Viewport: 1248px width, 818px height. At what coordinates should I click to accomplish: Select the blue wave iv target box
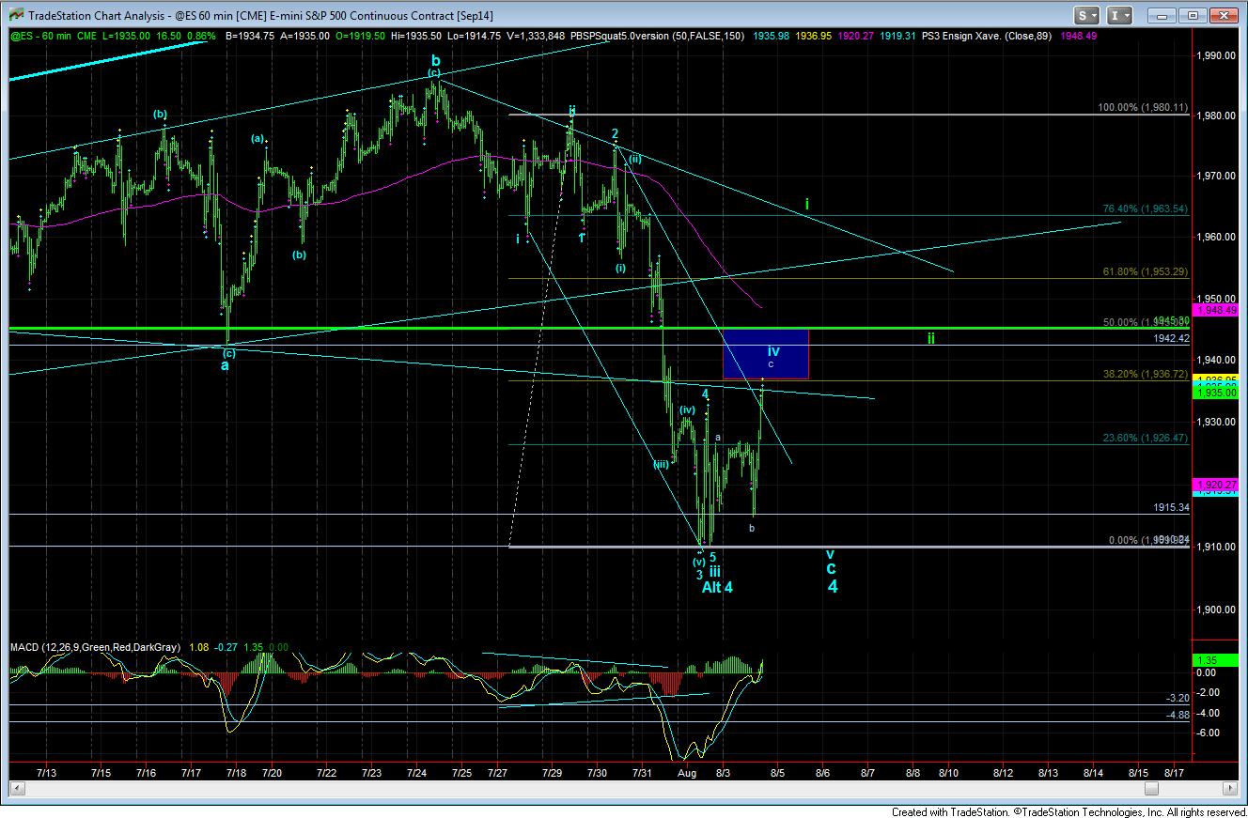click(765, 354)
